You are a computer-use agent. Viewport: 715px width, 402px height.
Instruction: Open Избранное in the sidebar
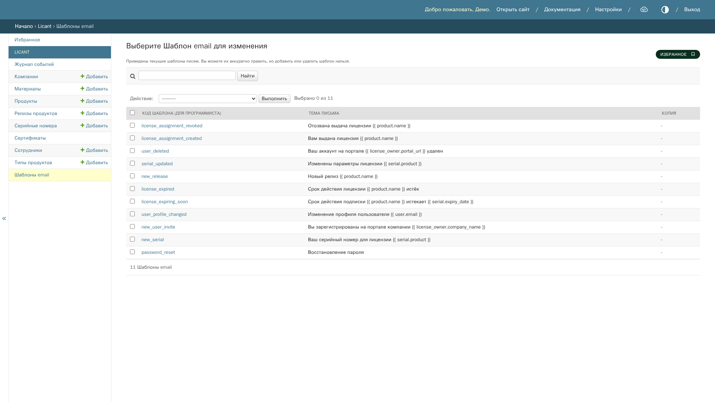click(x=27, y=40)
